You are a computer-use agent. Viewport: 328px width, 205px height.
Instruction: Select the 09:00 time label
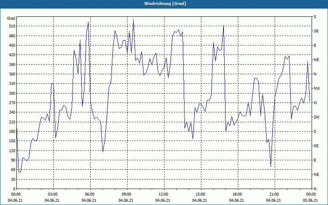coord(127,194)
